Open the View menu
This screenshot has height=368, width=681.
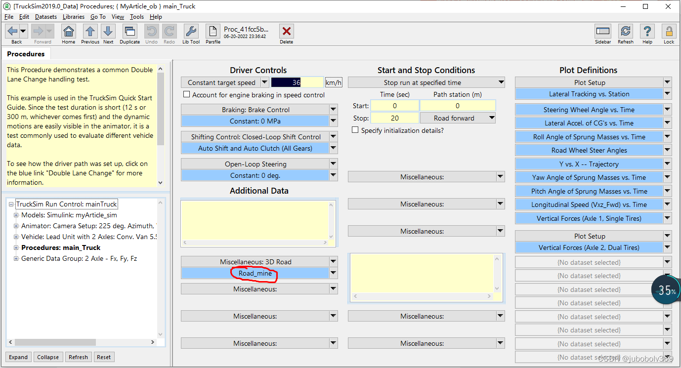118,17
